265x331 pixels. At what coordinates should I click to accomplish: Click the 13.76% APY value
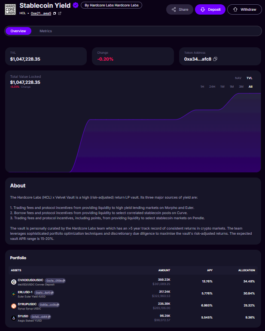coord(207,282)
